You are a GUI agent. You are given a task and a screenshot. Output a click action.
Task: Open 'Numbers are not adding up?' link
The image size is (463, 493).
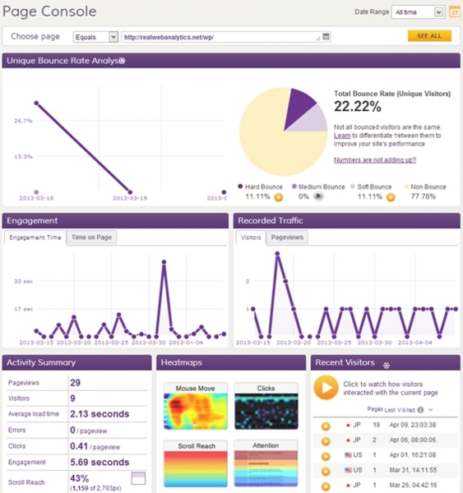(375, 159)
